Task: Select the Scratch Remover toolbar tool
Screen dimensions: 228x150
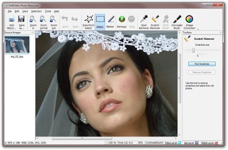Action: [x=155, y=19]
